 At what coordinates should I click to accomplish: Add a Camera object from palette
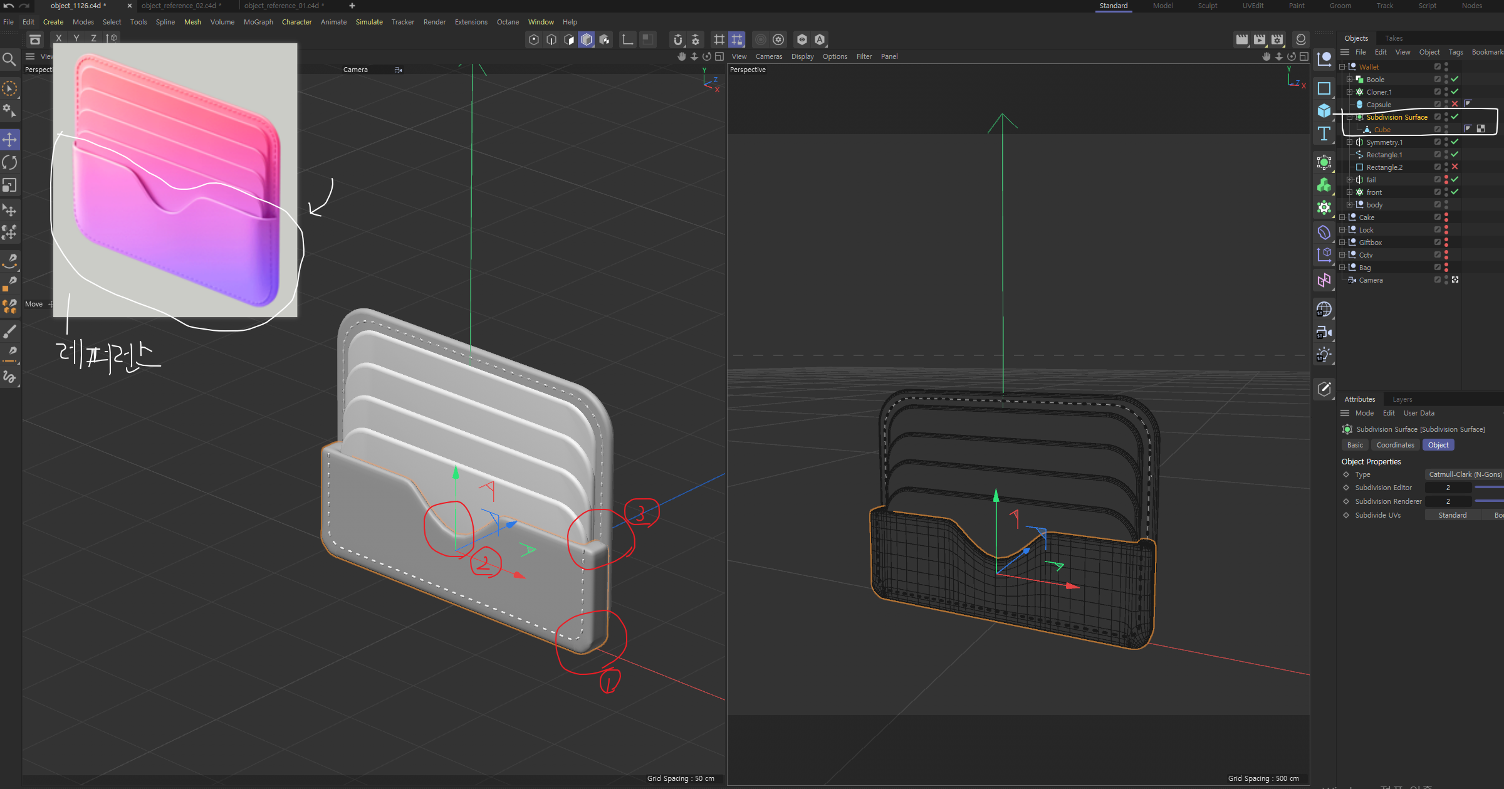[x=1324, y=332]
